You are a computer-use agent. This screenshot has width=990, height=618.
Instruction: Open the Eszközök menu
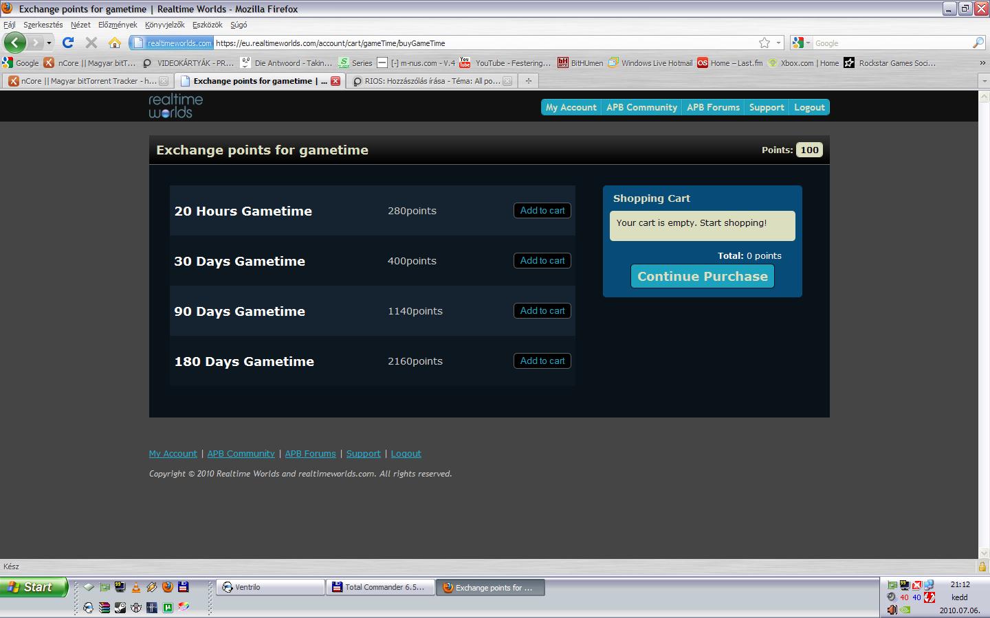pos(207,25)
